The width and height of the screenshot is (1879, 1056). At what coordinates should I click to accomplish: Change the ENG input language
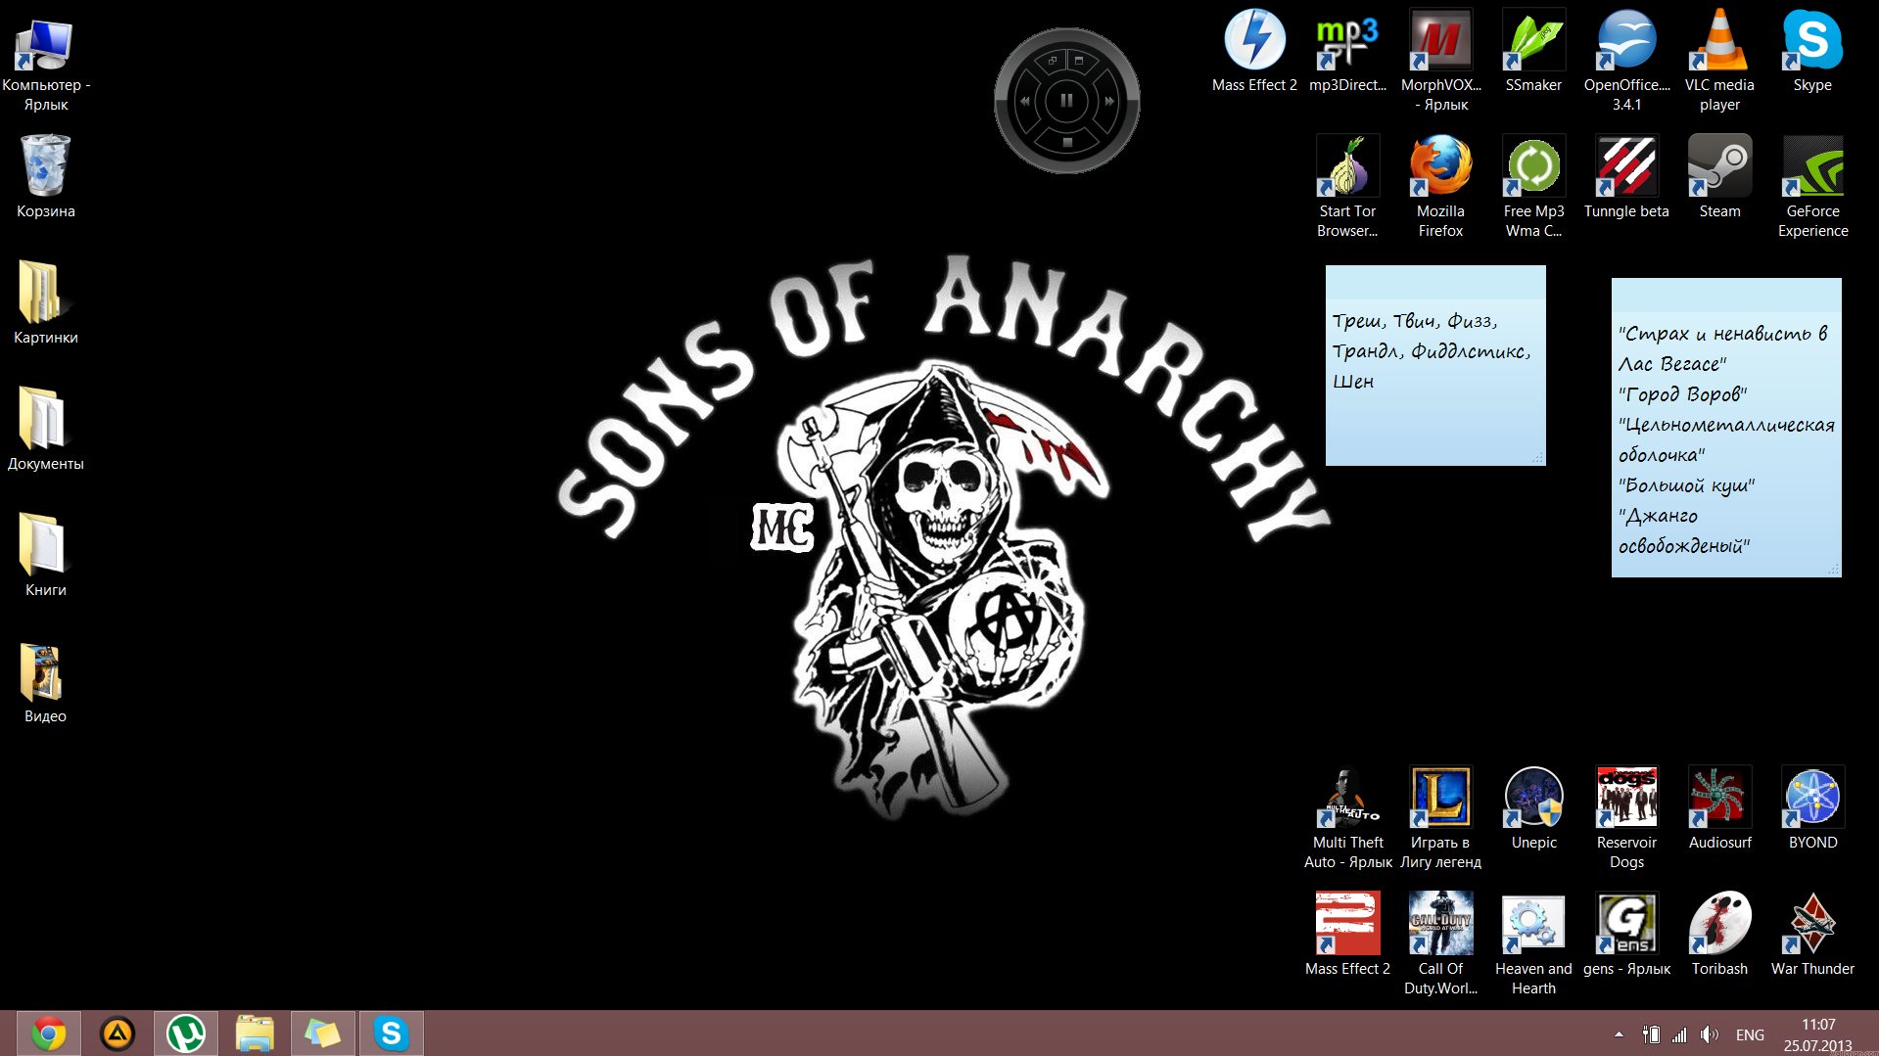coord(1750,1034)
